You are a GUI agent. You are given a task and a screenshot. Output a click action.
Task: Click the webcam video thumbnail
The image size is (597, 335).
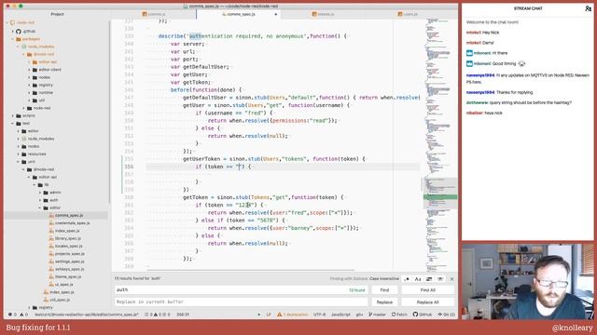click(528, 281)
